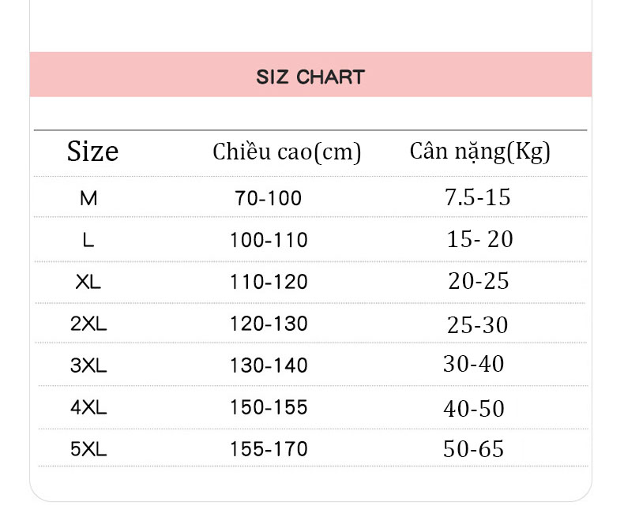Click the Cân nặng(Kg) column header

tap(479, 152)
